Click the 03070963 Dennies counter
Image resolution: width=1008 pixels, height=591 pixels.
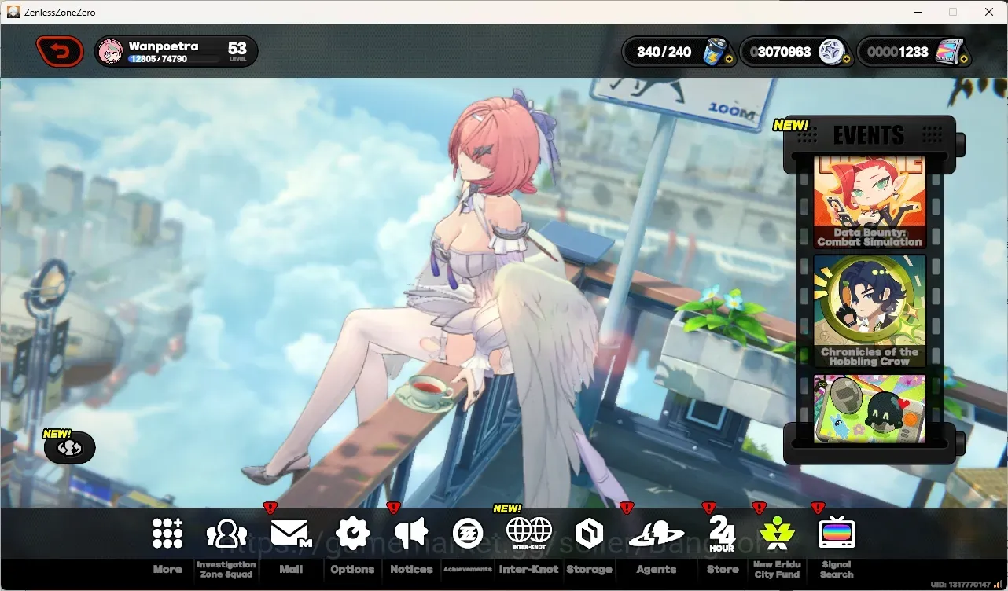[x=780, y=52]
